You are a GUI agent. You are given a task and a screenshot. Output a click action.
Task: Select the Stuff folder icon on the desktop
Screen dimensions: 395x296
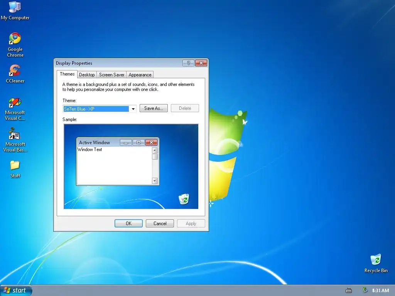15,169
